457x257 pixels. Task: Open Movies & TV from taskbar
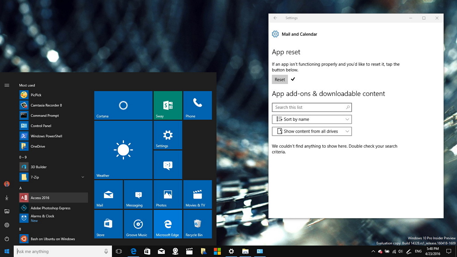[x=189, y=251]
